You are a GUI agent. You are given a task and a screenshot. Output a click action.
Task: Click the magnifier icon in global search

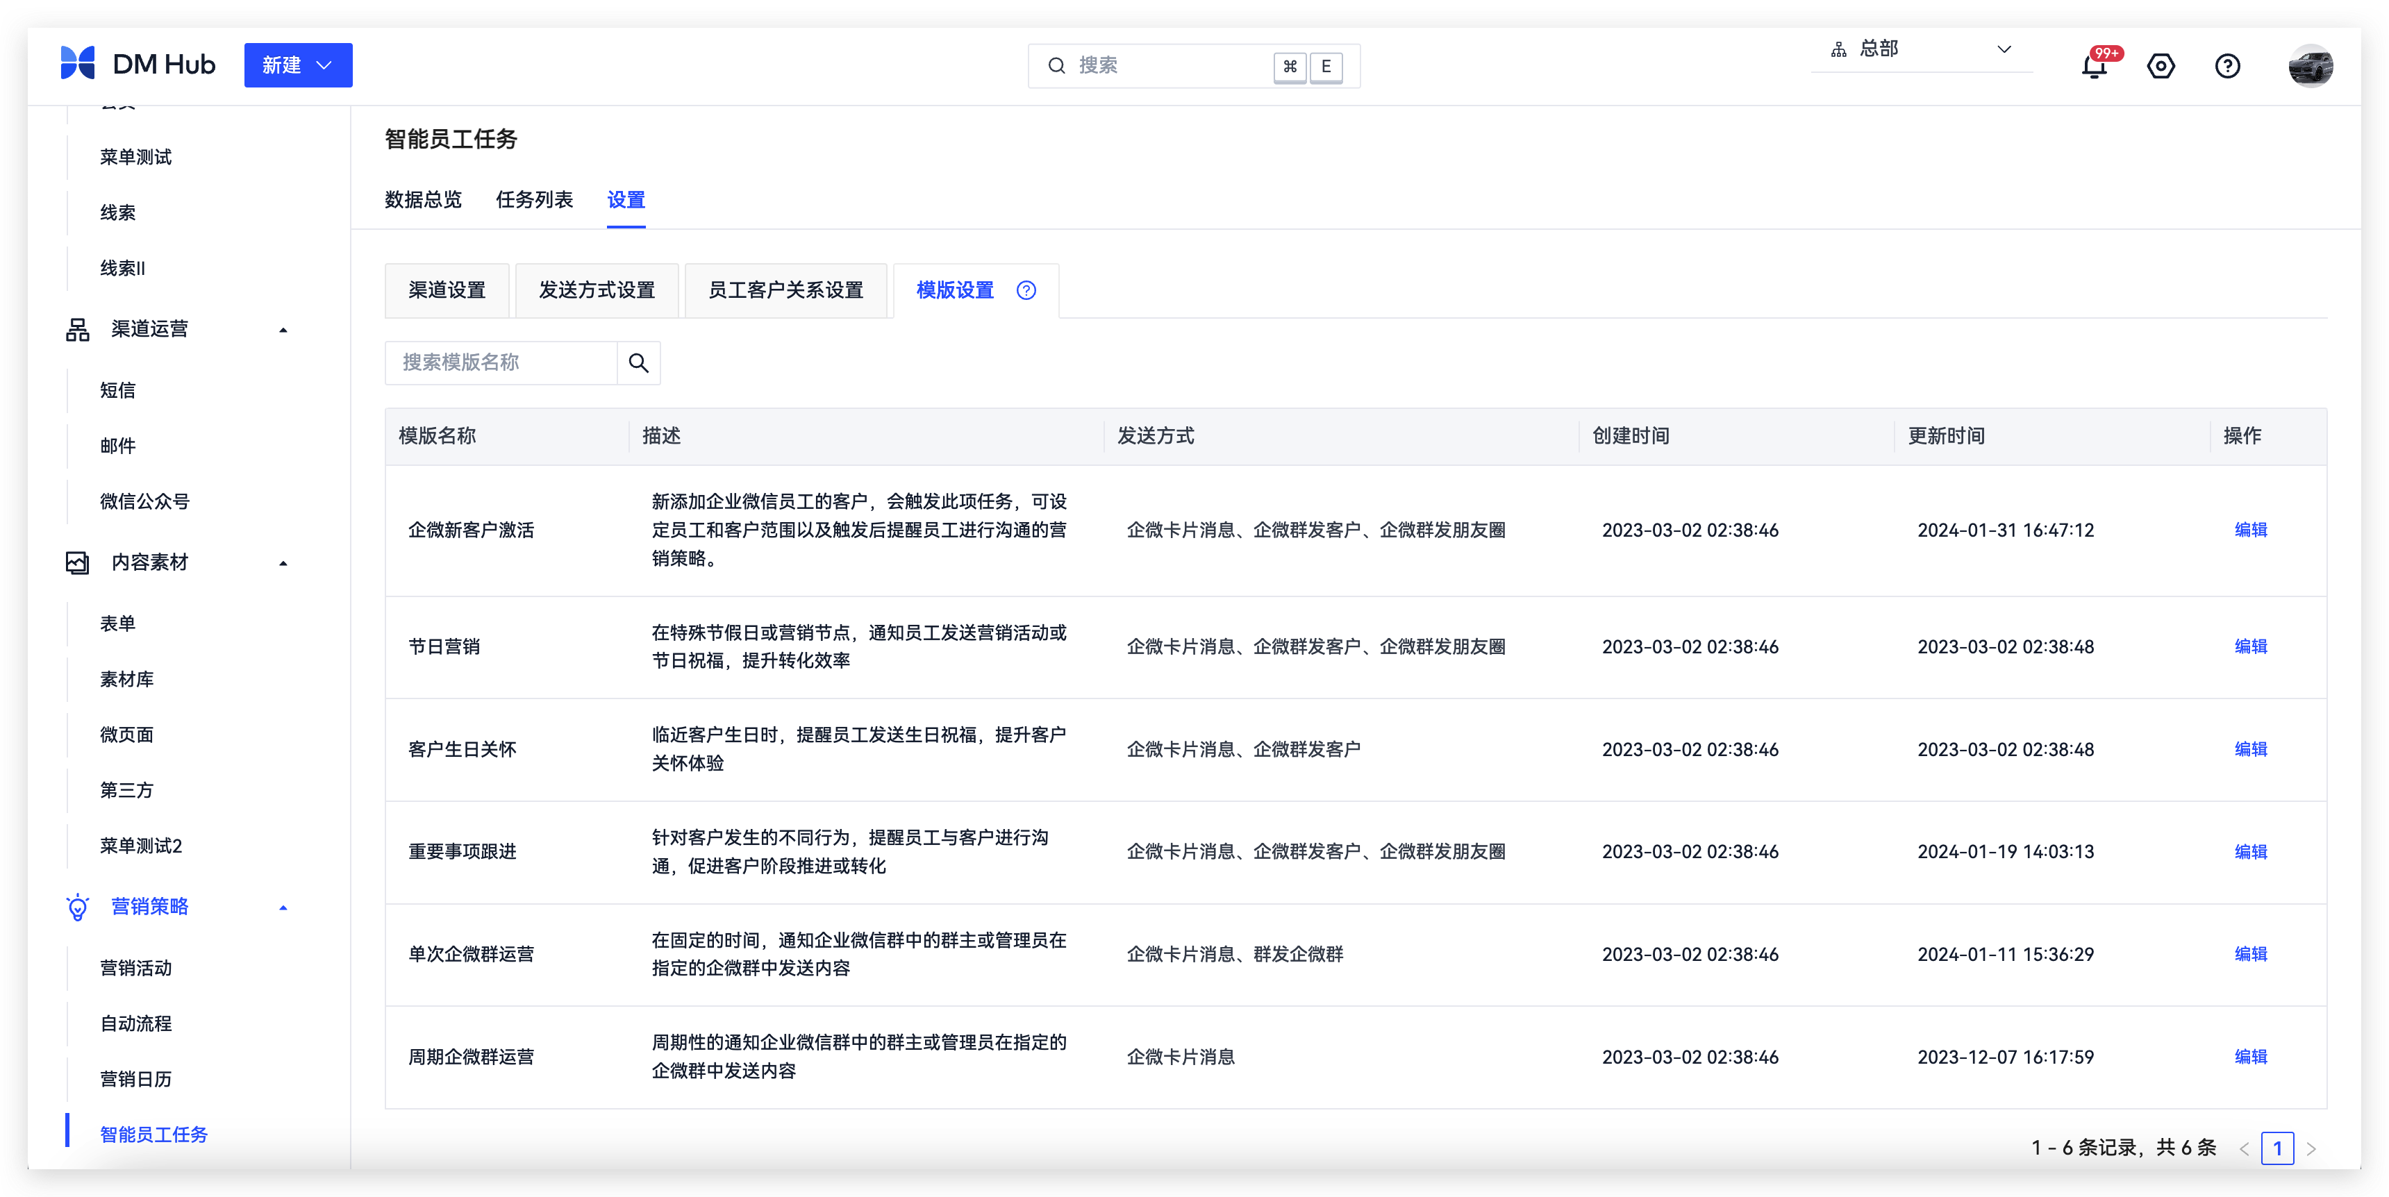1056,66
